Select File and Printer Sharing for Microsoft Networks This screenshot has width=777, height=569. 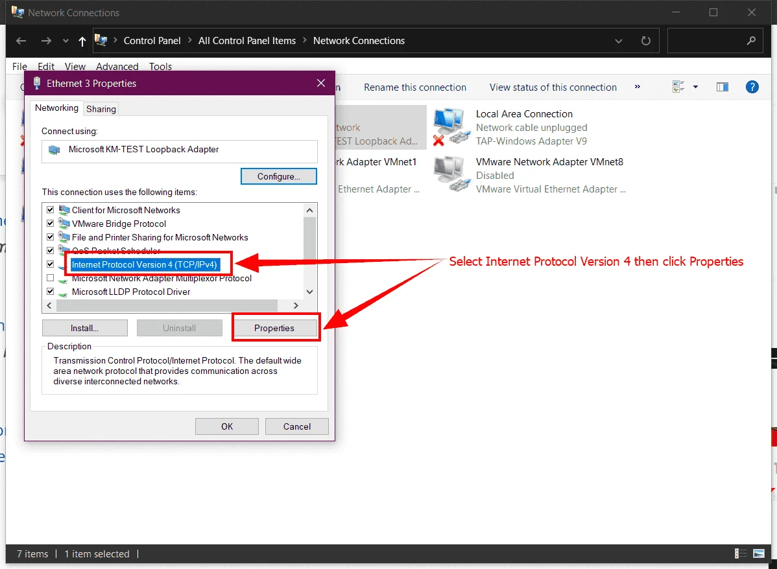point(160,237)
